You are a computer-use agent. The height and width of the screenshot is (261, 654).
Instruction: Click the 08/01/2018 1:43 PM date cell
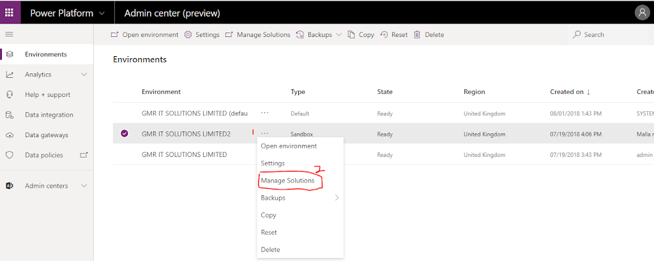click(x=576, y=114)
